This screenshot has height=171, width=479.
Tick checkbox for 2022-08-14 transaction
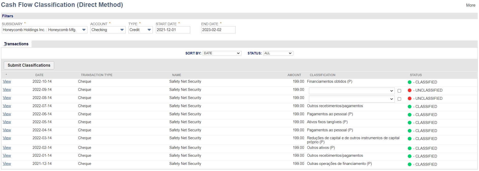coord(399,99)
